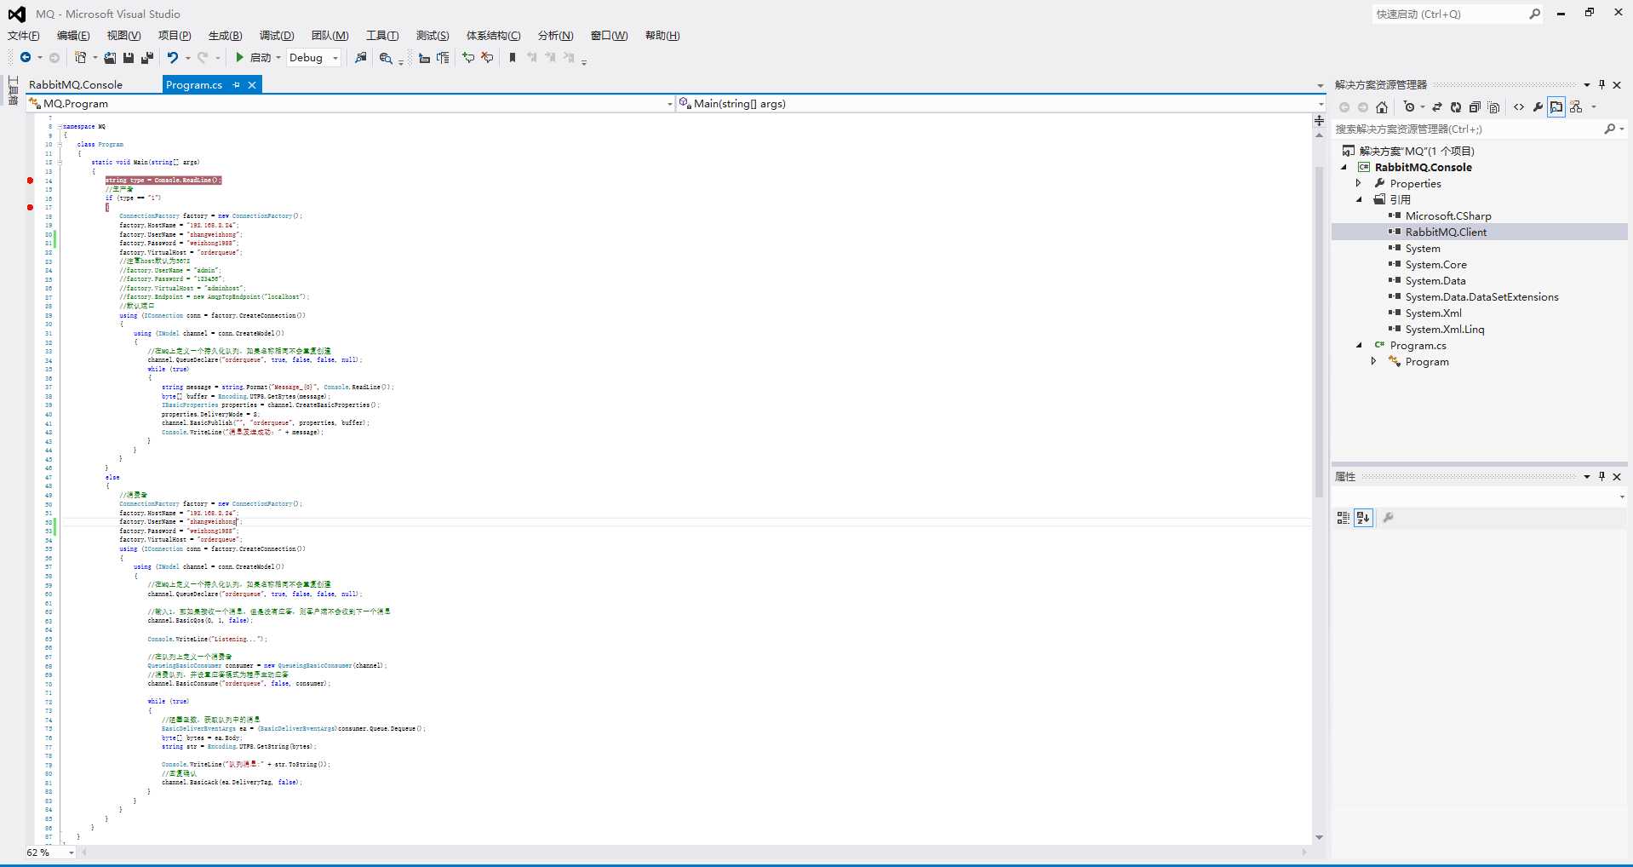Decrease line indent using toolbar icon
This screenshot has height=867, width=1633.
pyautogui.click(x=424, y=58)
